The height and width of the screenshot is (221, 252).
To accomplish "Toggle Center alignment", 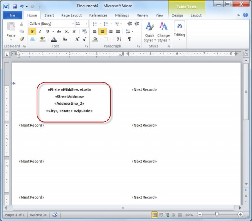I will [102, 31].
